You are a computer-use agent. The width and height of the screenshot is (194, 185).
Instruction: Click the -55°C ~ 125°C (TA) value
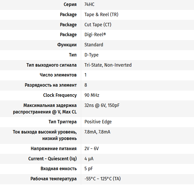pos(102,179)
